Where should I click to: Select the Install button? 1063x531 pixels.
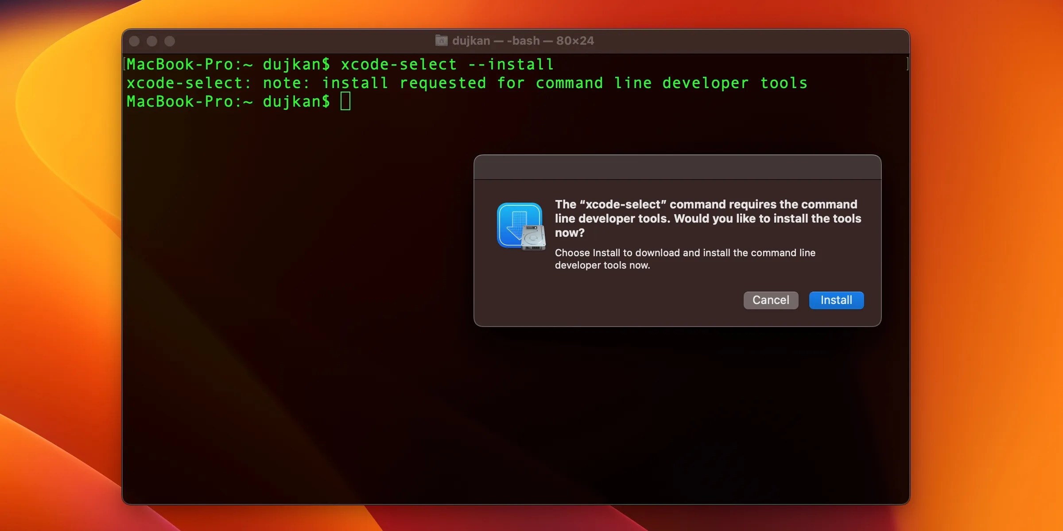(836, 300)
